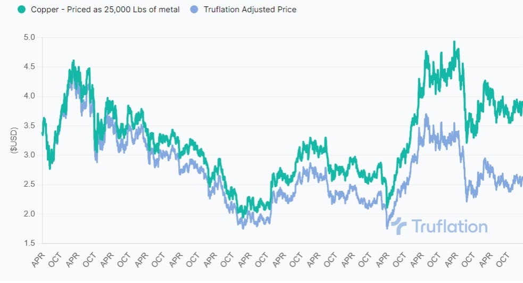The image size is (523, 283).
Task: Select the 3.0 y-axis tick label
Action: 29,155
